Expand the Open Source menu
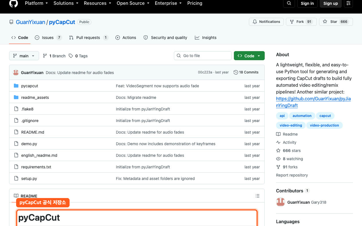 click(x=133, y=3)
